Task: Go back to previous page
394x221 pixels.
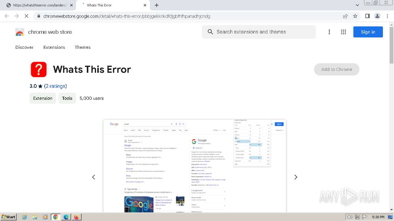Action: (7, 16)
